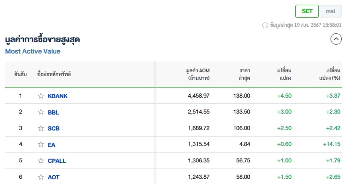Open the BBL stock link
Viewport: 346px width, 184px height.
(53, 112)
